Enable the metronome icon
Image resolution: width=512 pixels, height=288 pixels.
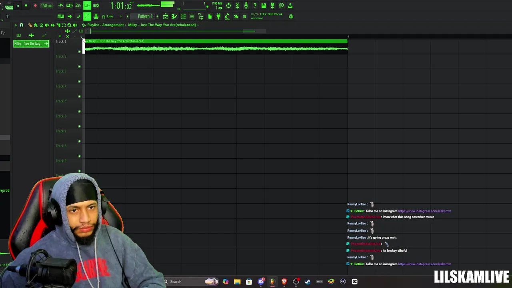click(x=61, y=6)
